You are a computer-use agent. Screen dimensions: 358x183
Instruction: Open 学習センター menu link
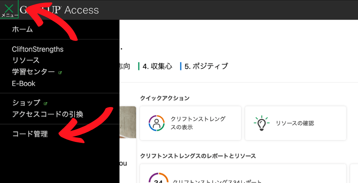click(33, 72)
